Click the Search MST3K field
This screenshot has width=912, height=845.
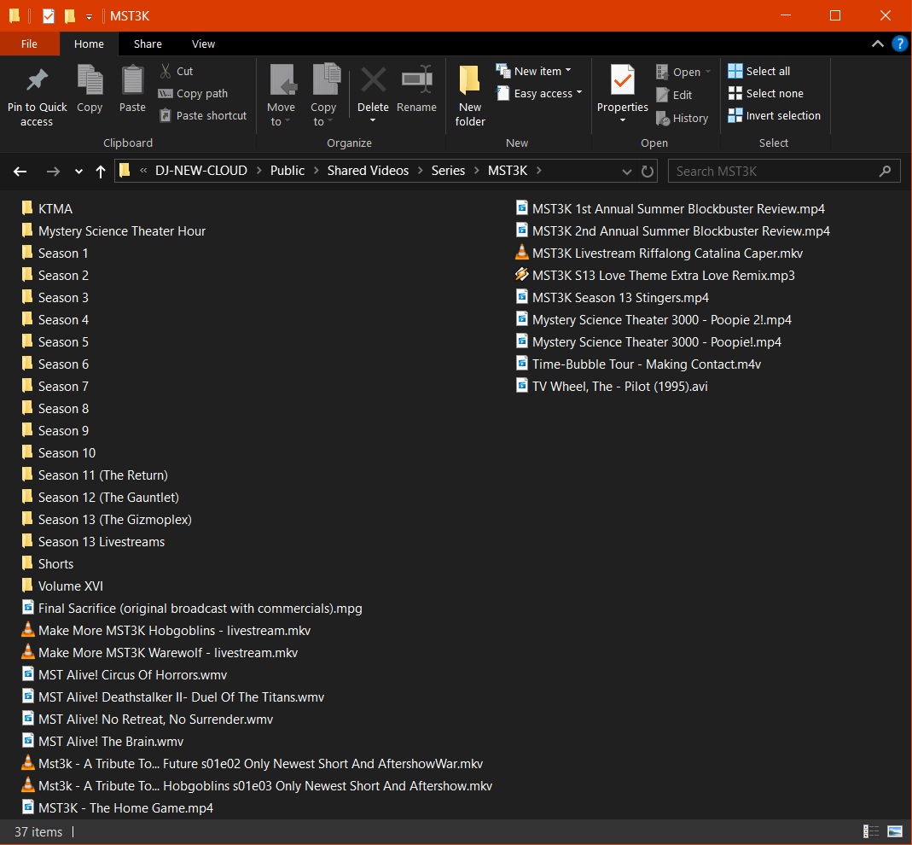[x=783, y=171]
